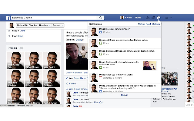The width and height of the screenshot is (194, 121).
Task: Open the Recent dropdown
Action: click(x=58, y=25)
